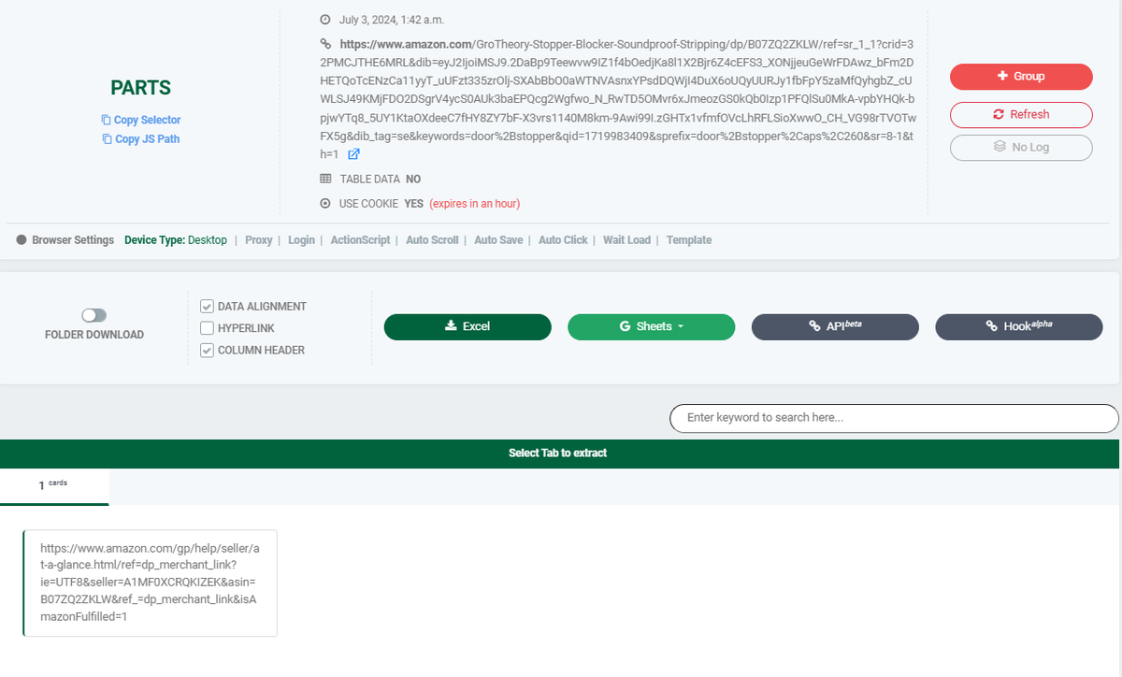Image resolution: width=1122 pixels, height=677 pixels.
Task: Focus the keyword search field
Action: [894, 418]
